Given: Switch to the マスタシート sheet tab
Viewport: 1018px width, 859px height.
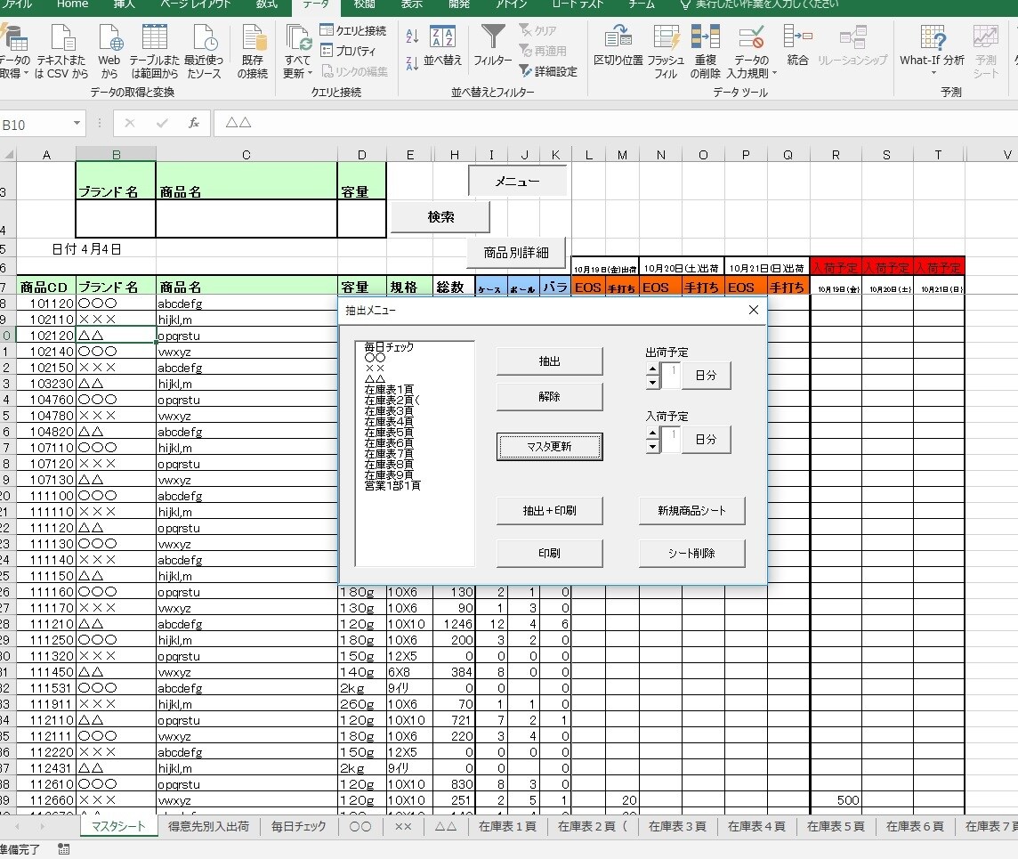Looking at the screenshot, I should tap(118, 826).
